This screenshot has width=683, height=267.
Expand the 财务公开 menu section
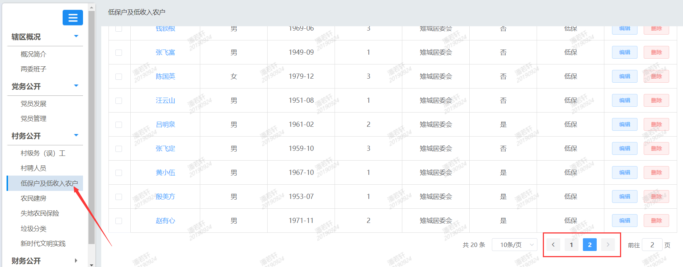tap(76, 260)
